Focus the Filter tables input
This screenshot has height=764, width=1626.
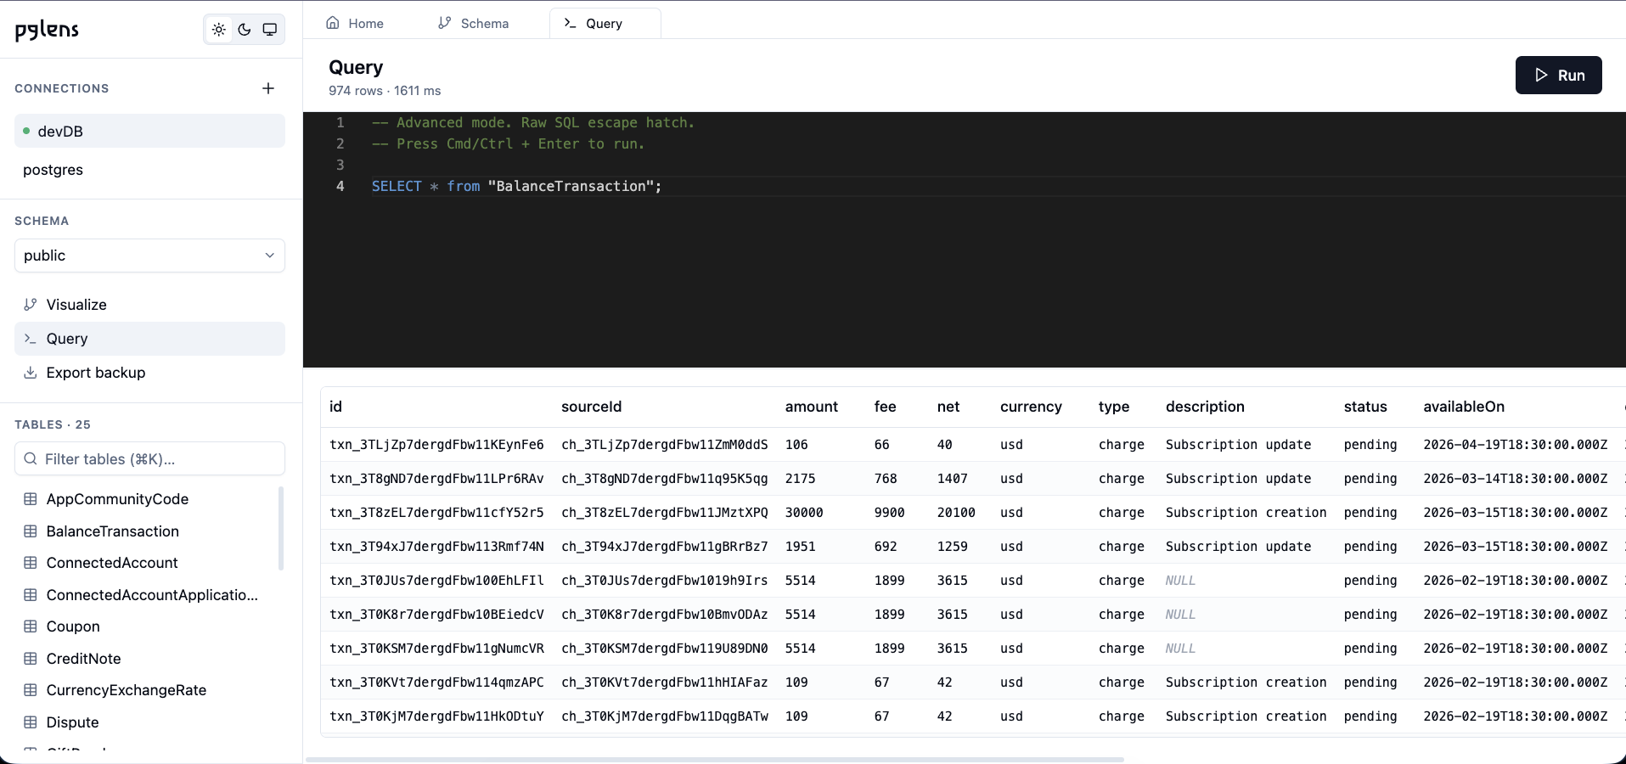[x=149, y=459]
